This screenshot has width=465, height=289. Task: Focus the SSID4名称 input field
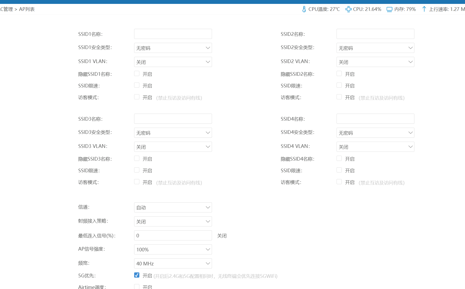pyautogui.click(x=375, y=119)
